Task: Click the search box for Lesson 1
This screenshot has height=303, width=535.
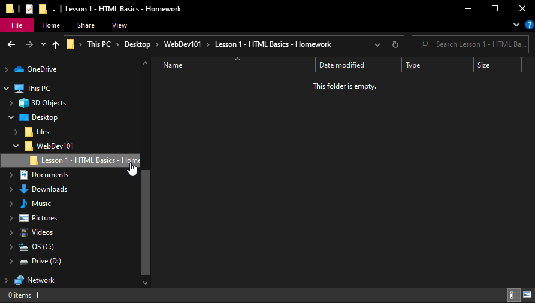Action: point(470,44)
